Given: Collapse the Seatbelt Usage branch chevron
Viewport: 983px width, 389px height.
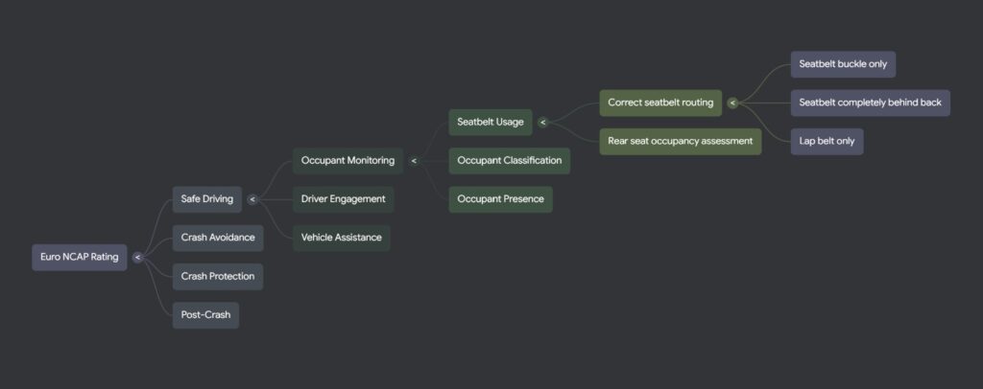Looking at the screenshot, I should click(542, 122).
